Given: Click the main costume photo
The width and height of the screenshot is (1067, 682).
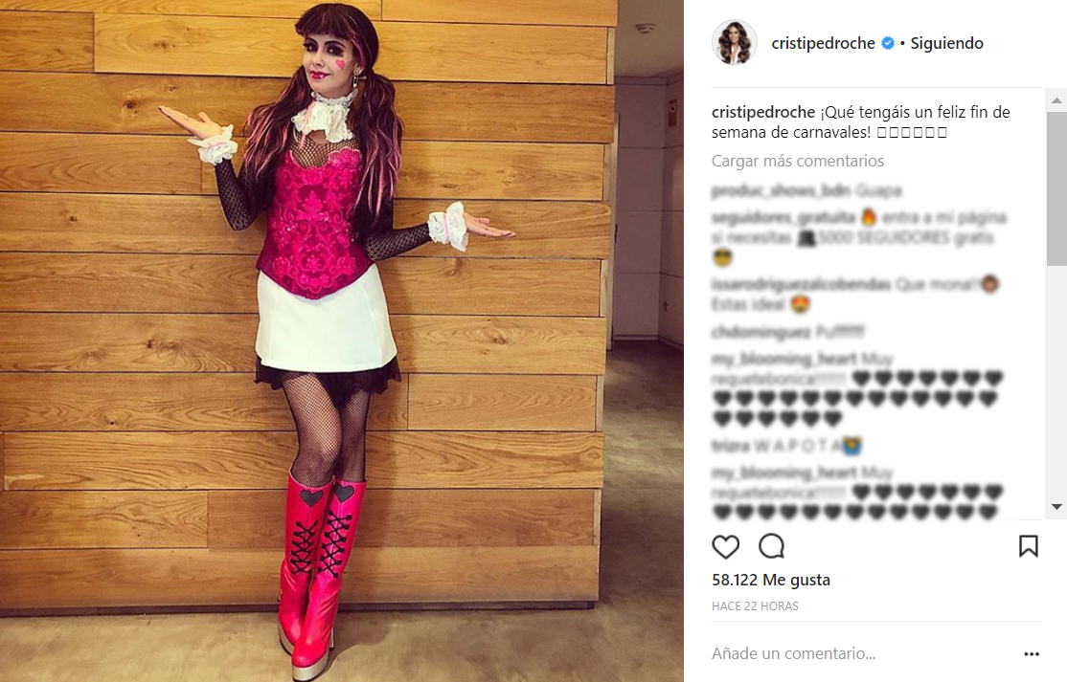Looking at the screenshot, I should coord(342,341).
